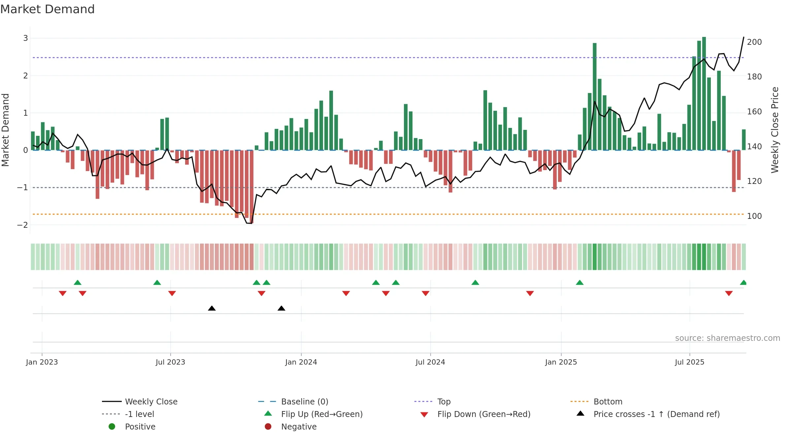Click the first black price-cross triangle after Jul 2023
Image resolution: width=792 pixels, height=445 pixels.
pyautogui.click(x=212, y=308)
